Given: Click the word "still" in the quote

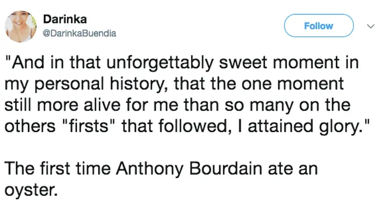Looking at the screenshot, I should [x=17, y=105].
